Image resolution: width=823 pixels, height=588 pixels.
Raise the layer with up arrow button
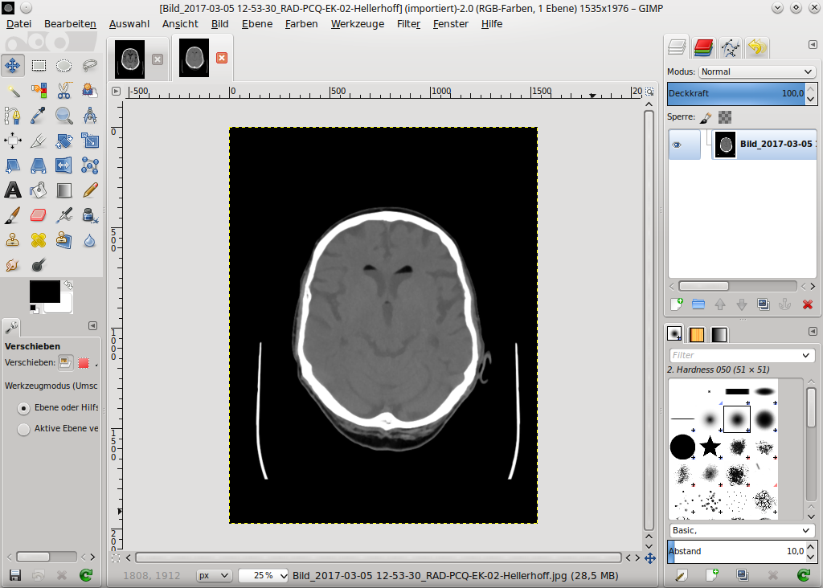coord(720,304)
